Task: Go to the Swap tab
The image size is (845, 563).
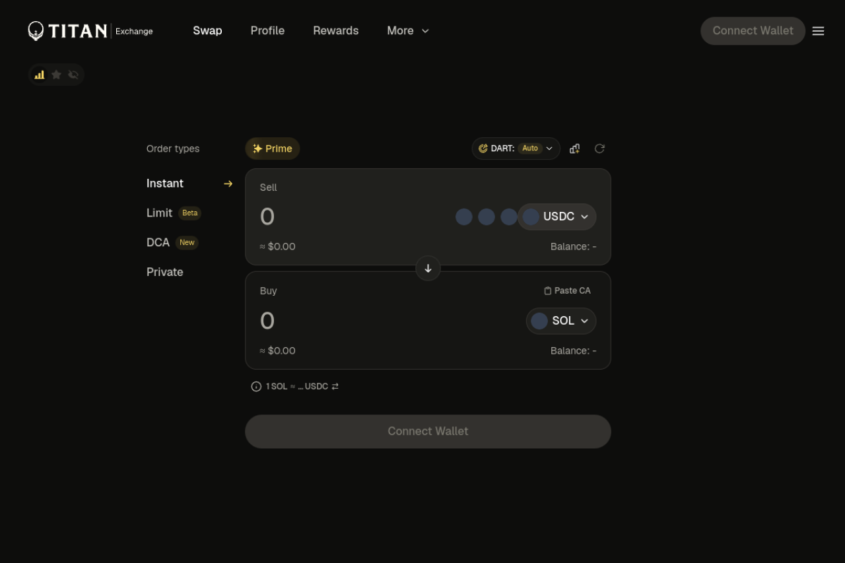Action: [x=207, y=30]
